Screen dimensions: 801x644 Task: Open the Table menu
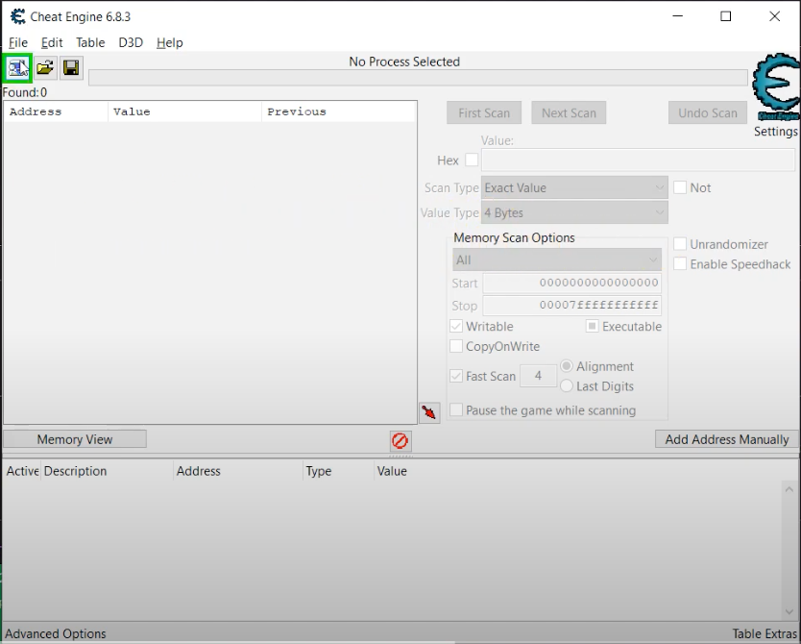90,42
